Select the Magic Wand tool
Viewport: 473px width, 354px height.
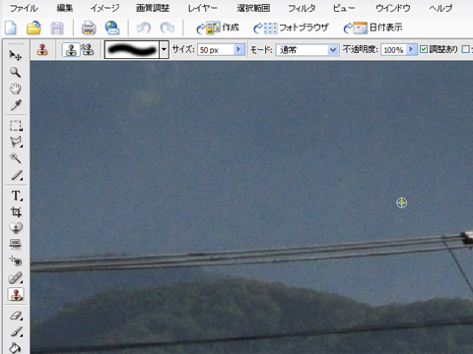pyautogui.click(x=16, y=158)
